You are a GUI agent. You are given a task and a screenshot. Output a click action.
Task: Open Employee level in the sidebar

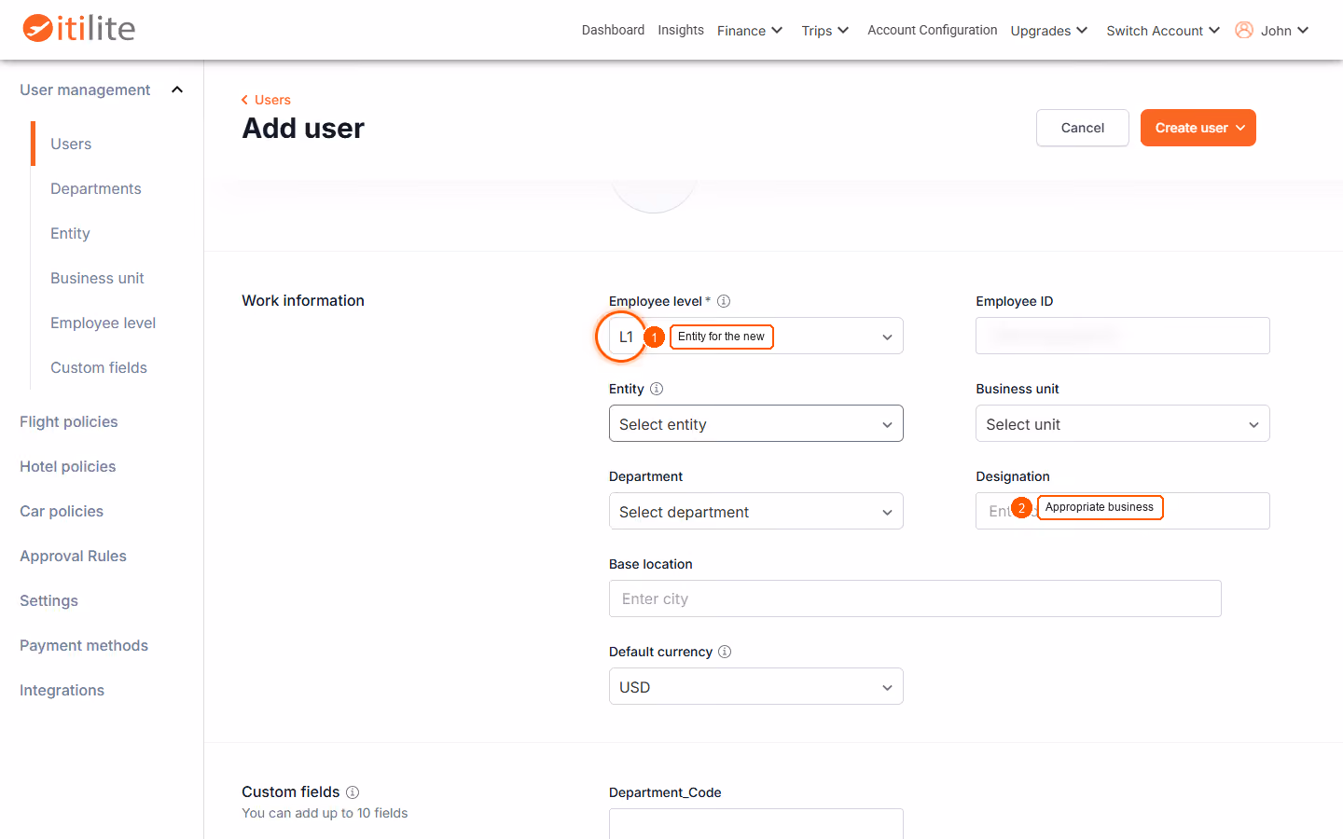click(103, 323)
